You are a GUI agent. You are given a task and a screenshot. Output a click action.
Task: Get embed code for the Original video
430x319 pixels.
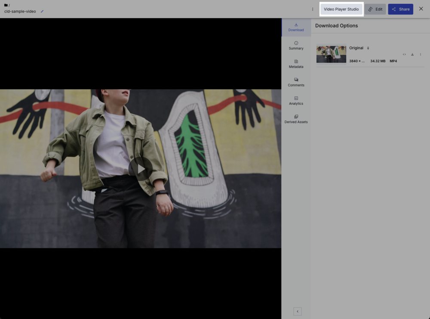404,54
